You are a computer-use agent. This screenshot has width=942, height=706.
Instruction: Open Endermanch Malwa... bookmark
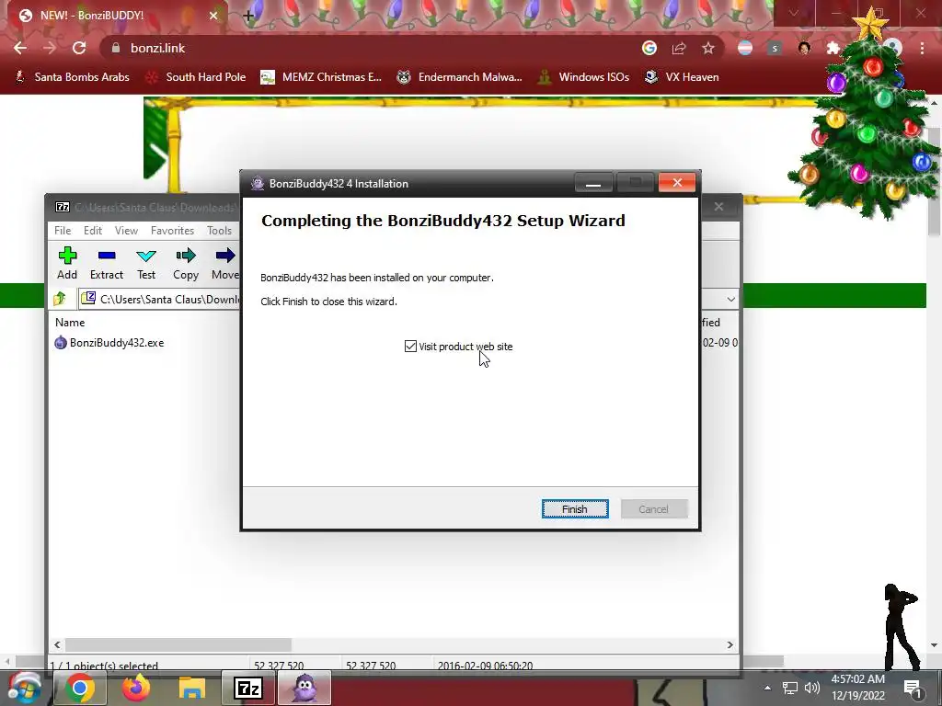(460, 77)
